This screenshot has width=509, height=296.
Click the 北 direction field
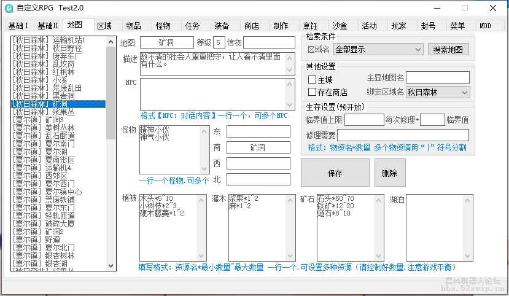[258, 179]
